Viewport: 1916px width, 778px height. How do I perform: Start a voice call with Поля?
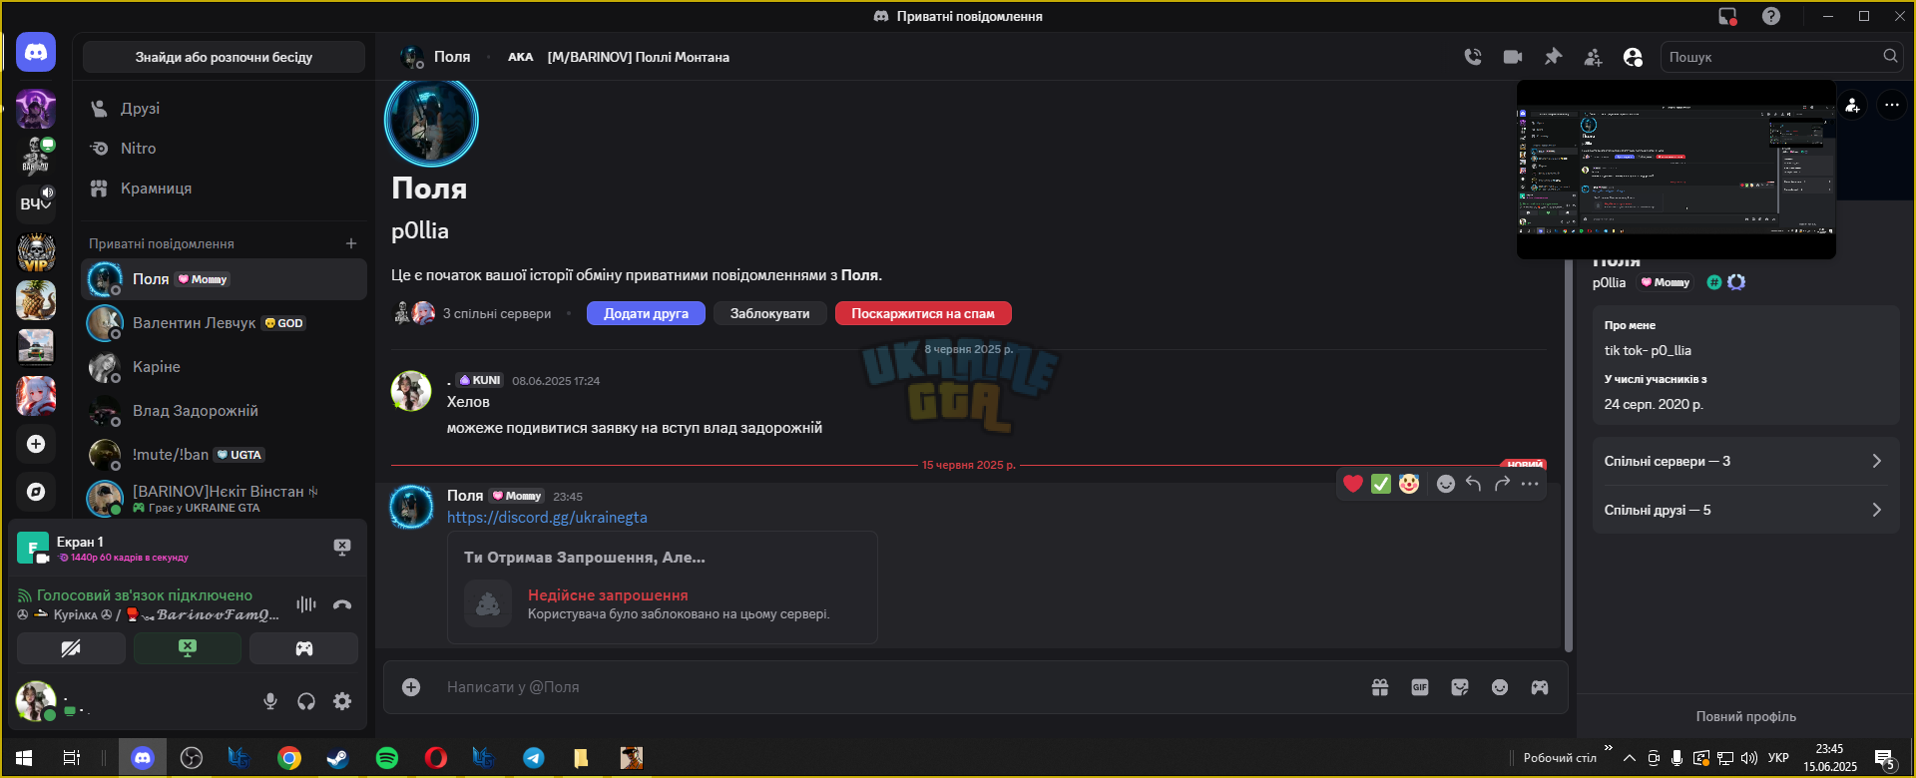(x=1473, y=57)
